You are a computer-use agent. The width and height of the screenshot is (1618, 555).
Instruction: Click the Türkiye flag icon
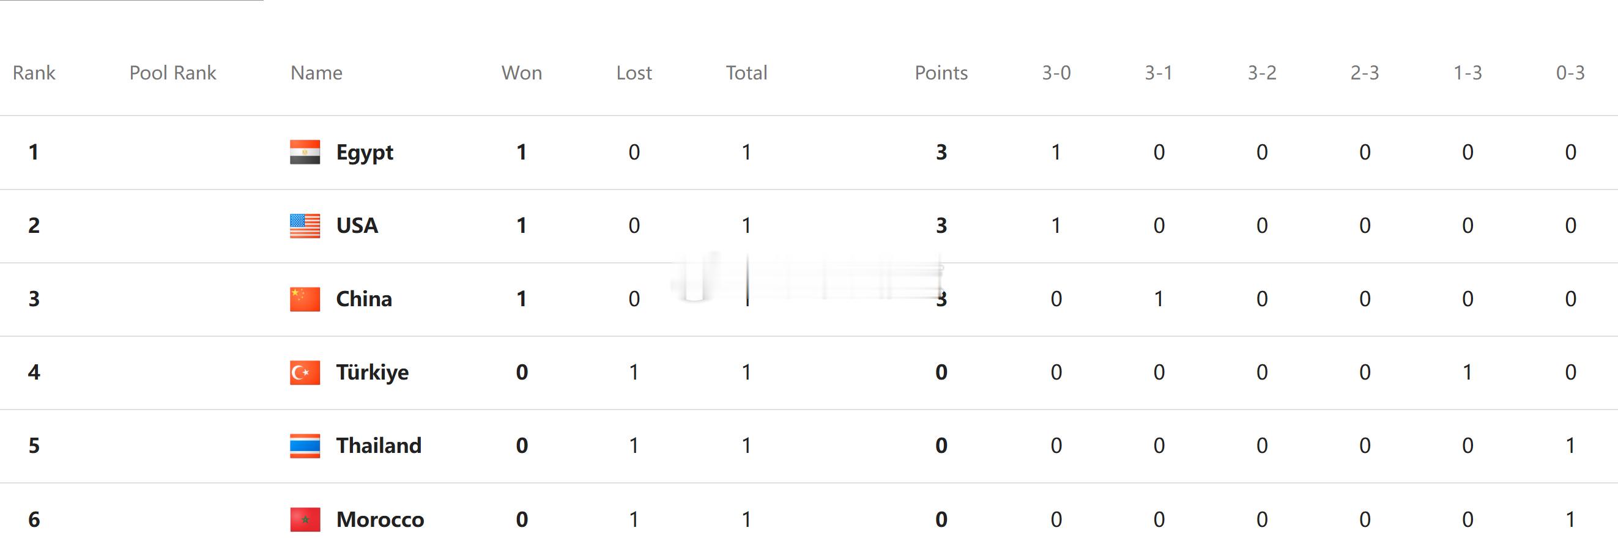pos(305,372)
